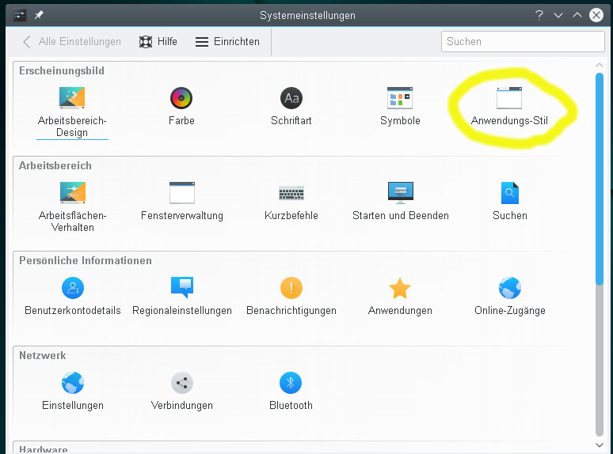
Task: Open Arbeitsbereich-Design settings
Action: [72, 112]
